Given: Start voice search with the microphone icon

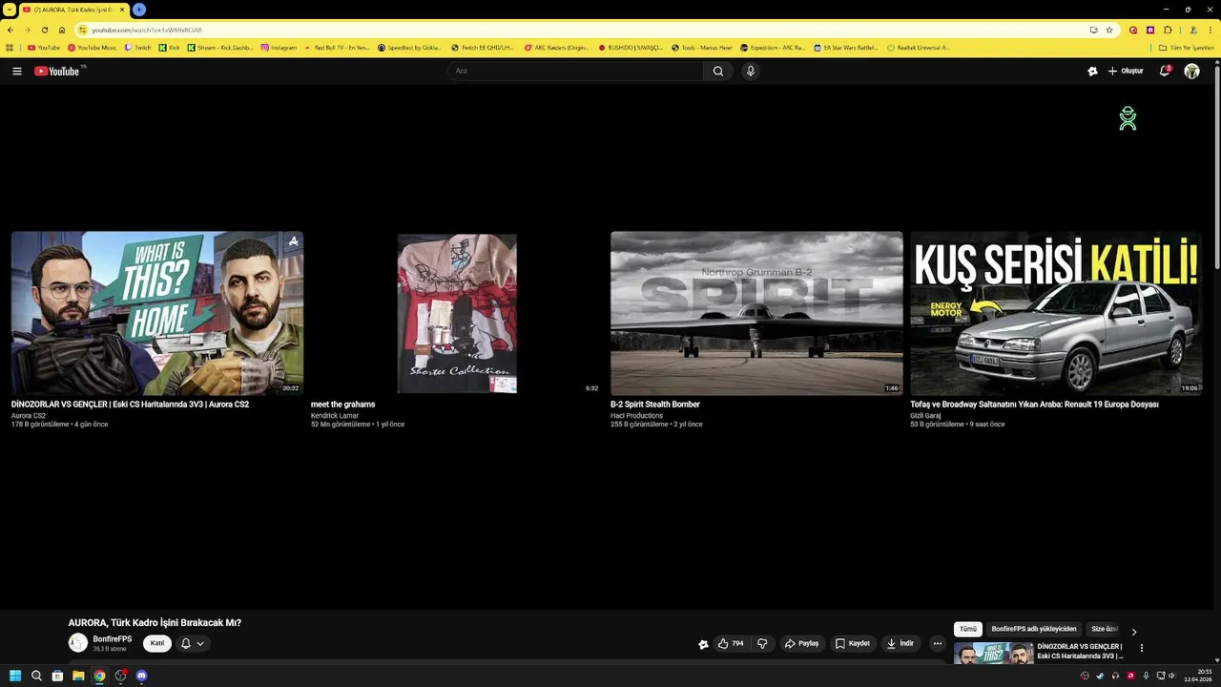Looking at the screenshot, I should point(751,71).
